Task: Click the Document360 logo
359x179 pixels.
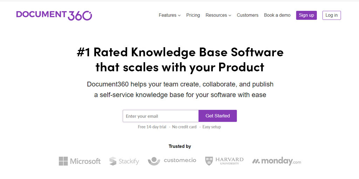Action: [x=54, y=15]
